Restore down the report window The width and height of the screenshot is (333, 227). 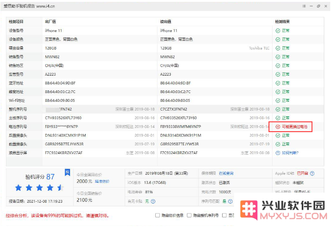[318, 6]
